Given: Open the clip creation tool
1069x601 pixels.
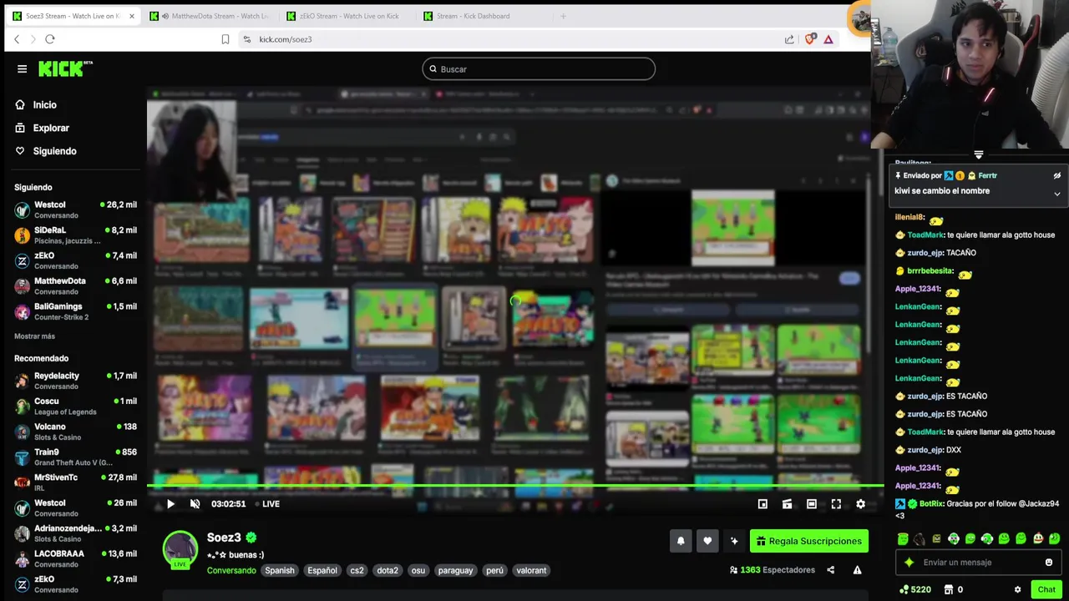Looking at the screenshot, I should (787, 504).
